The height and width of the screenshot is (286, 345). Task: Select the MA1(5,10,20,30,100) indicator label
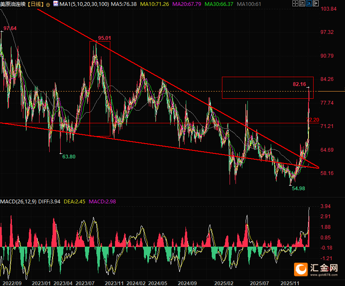[x=84, y=4]
